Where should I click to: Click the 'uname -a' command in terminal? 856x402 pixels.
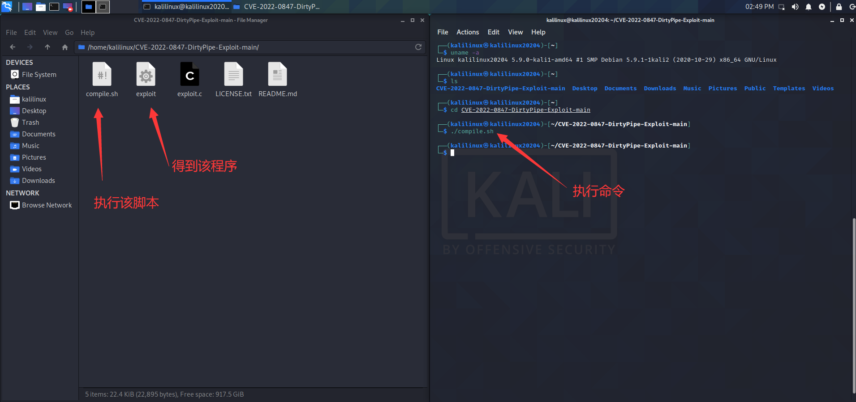tap(465, 53)
